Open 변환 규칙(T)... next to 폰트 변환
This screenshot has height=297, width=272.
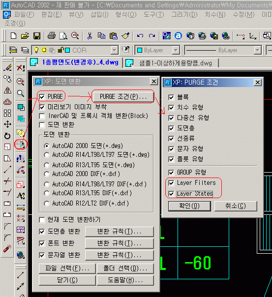[x=120, y=243]
